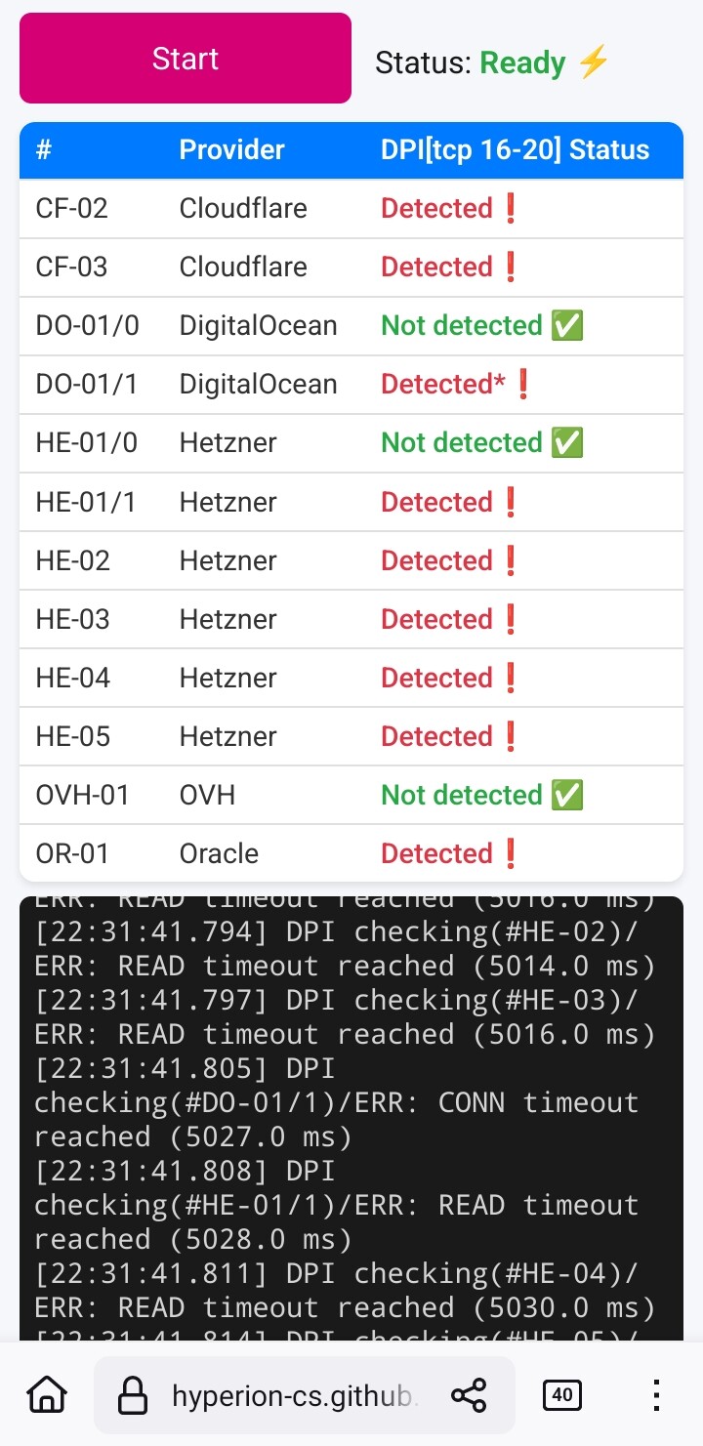Tap the lightning bolt next to Ready

pyautogui.click(x=594, y=62)
